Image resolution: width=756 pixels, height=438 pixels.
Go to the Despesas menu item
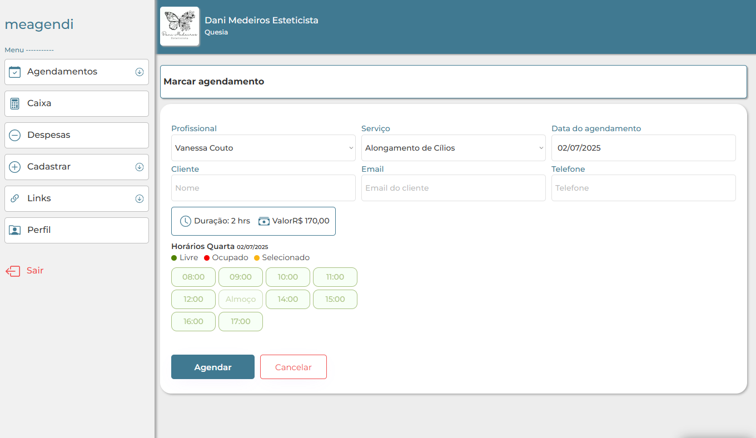tap(77, 135)
